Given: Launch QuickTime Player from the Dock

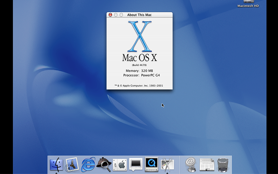Looking at the screenshot, I should 151,164.
